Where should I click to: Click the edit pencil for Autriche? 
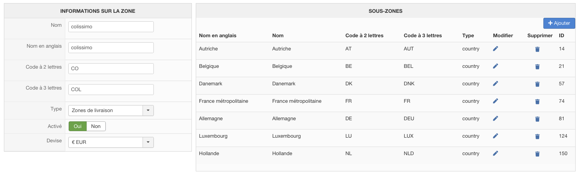coord(495,49)
